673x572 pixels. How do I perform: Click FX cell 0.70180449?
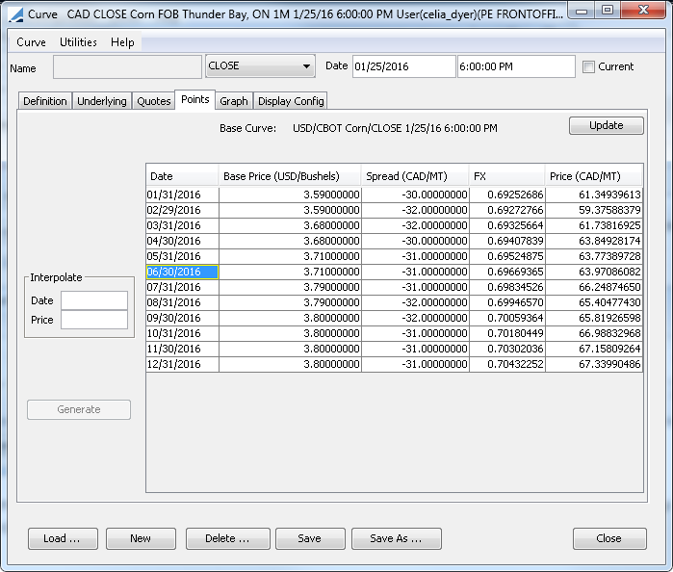click(506, 333)
